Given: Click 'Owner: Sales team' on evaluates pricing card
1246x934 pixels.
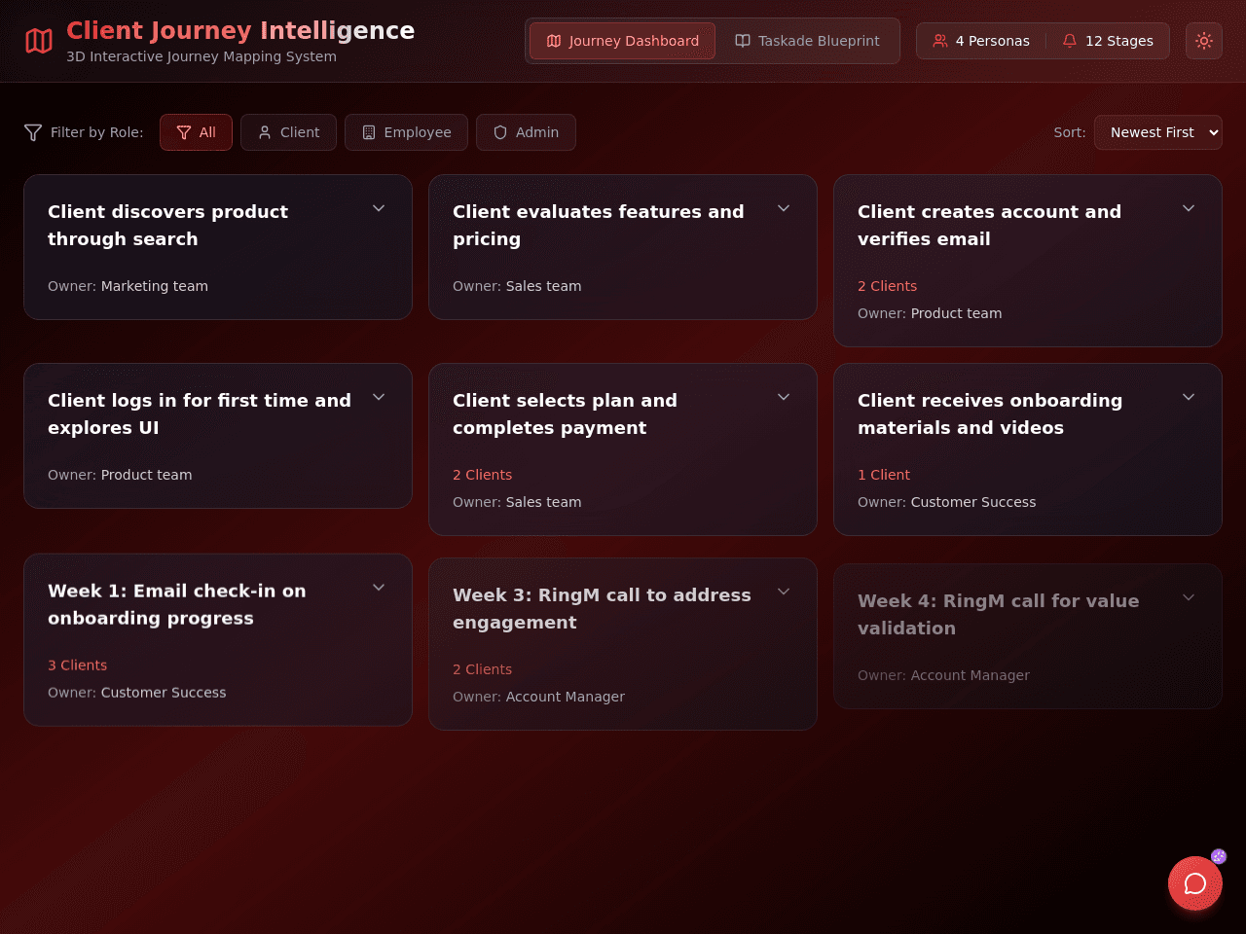Looking at the screenshot, I should (x=517, y=286).
